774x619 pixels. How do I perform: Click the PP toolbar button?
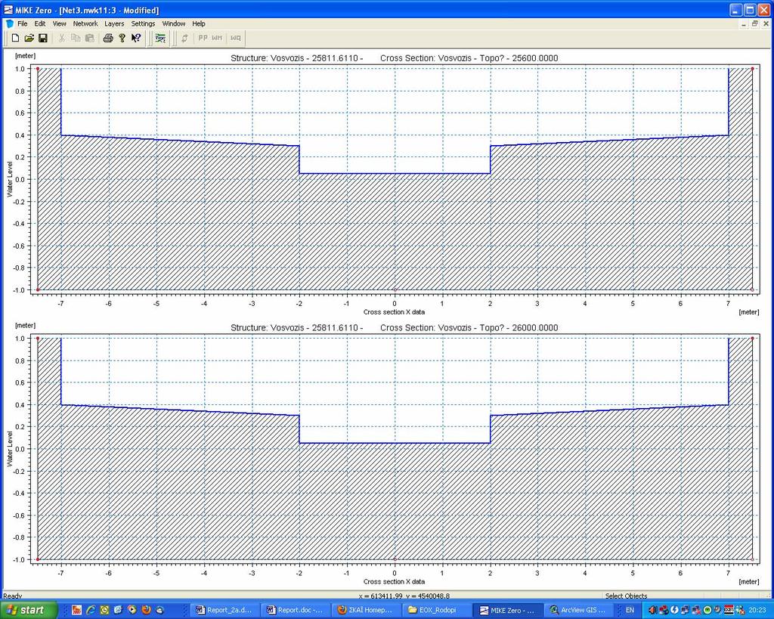(203, 38)
